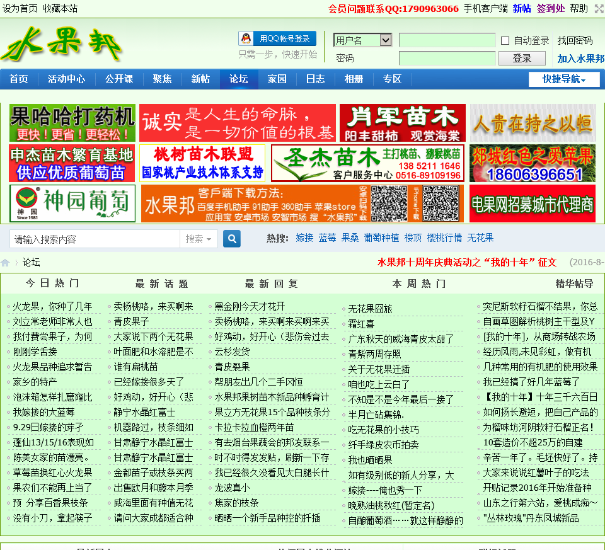
Task: Open the 郯城红色之爱苹果 banner ad
Action: [533, 163]
